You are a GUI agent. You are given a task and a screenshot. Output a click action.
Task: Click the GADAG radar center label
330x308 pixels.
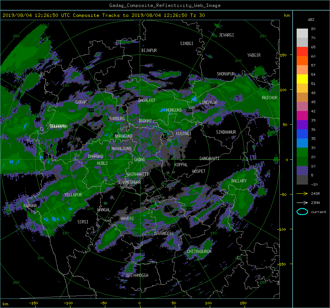point(139,160)
